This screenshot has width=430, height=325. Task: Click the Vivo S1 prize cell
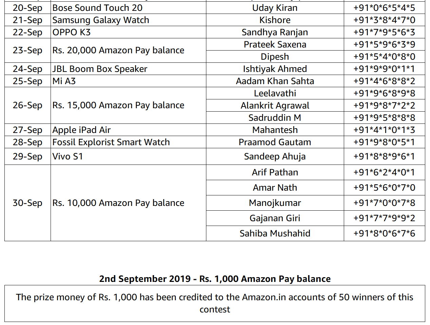(x=68, y=156)
